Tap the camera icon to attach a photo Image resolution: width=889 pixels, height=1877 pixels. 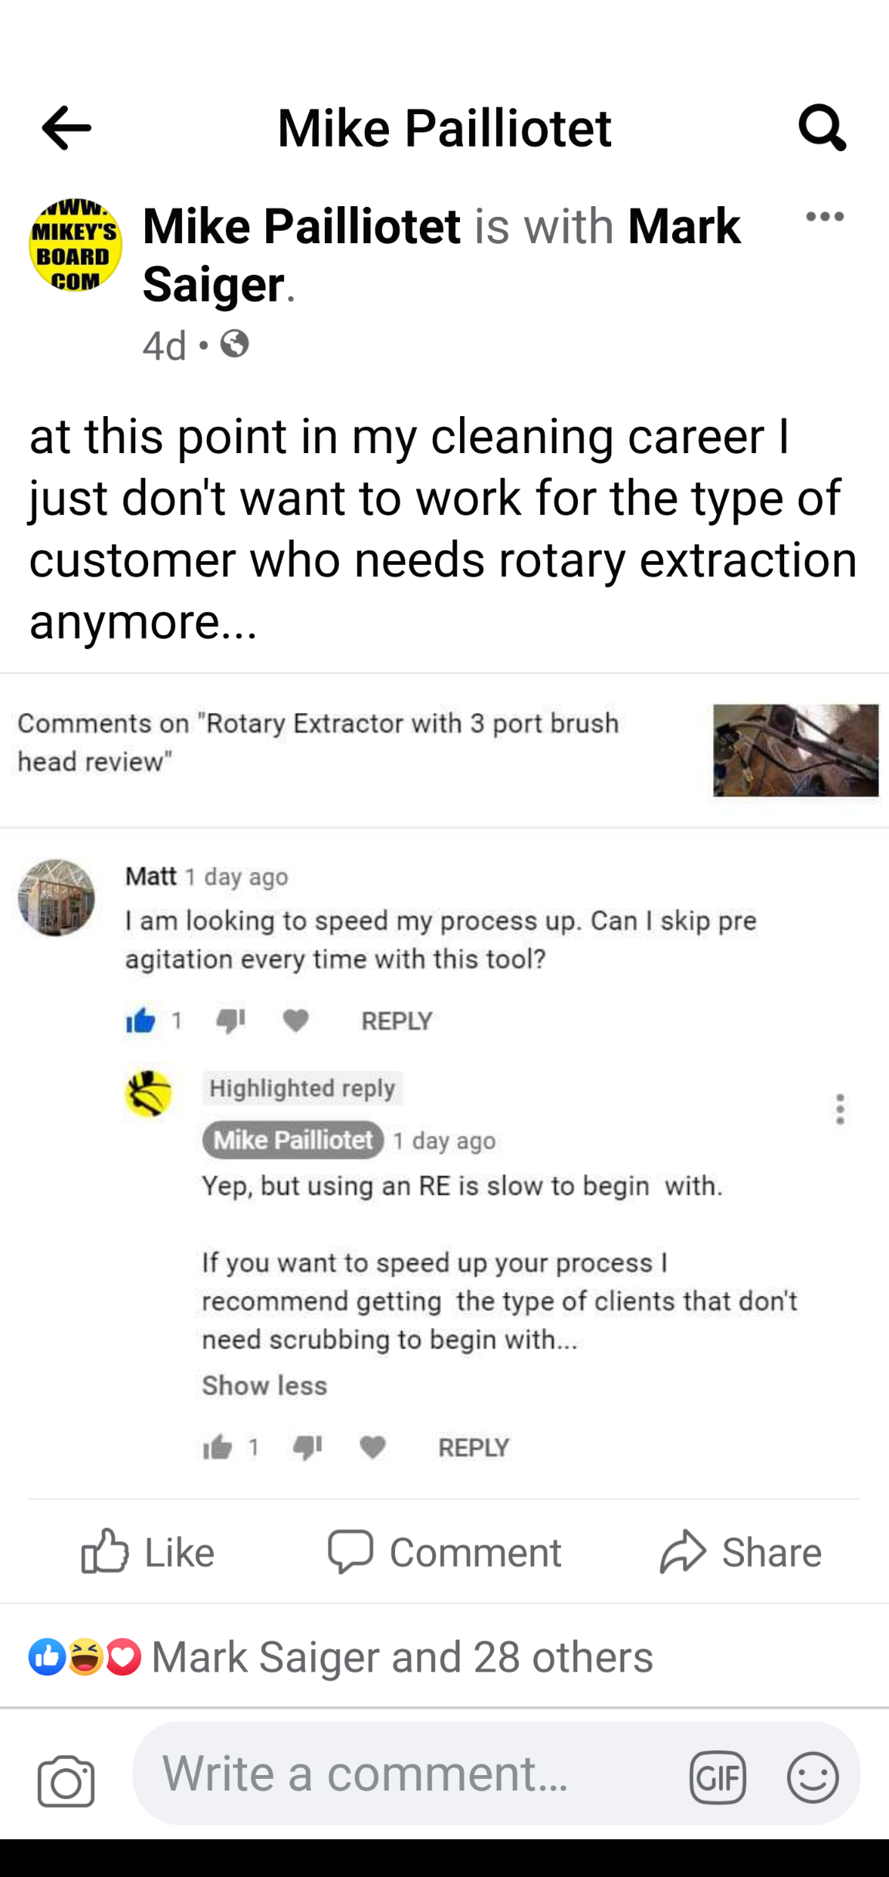point(66,1781)
